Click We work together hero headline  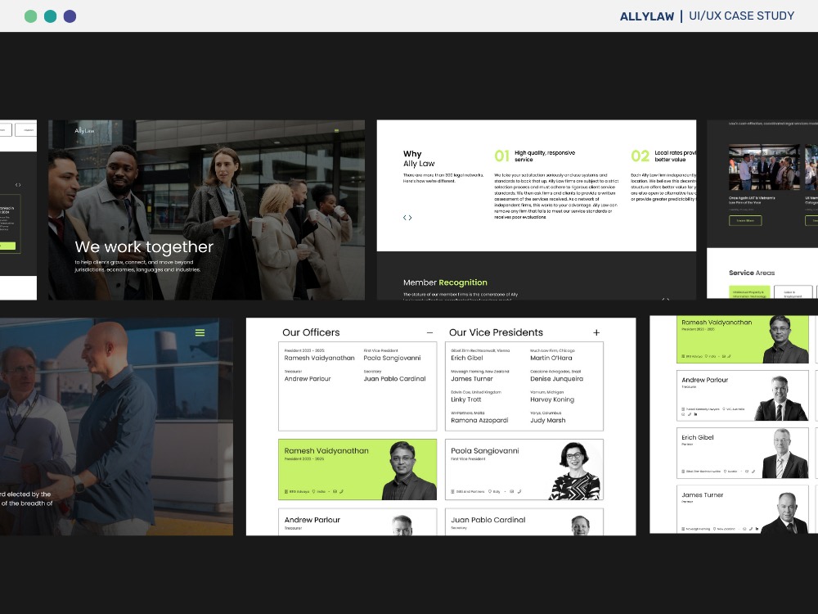pyautogui.click(x=144, y=246)
